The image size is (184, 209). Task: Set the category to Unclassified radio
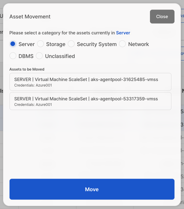(x=39, y=56)
